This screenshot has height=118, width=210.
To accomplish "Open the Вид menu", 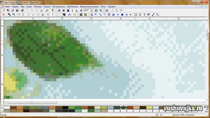I will (x=22, y=7).
